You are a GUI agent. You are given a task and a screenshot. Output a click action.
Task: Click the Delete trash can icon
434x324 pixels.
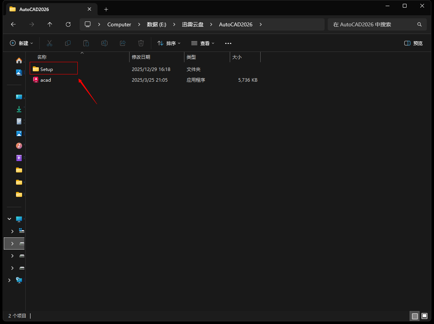click(141, 43)
